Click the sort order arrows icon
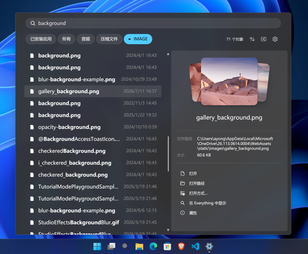308x254 pixels. (252, 39)
